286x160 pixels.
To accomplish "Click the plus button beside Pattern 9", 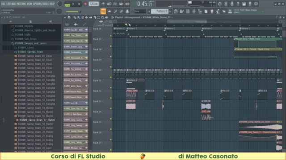I will pos(170,12).
